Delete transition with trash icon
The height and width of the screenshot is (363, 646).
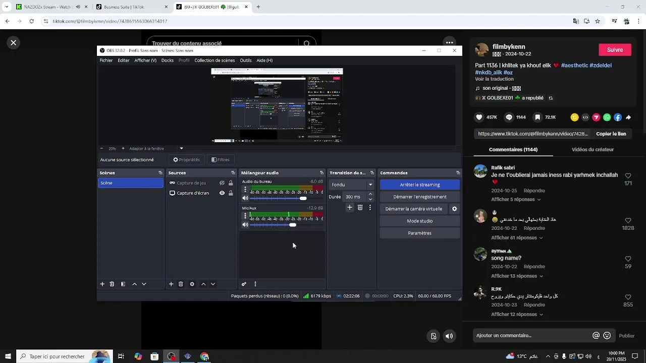click(360, 207)
